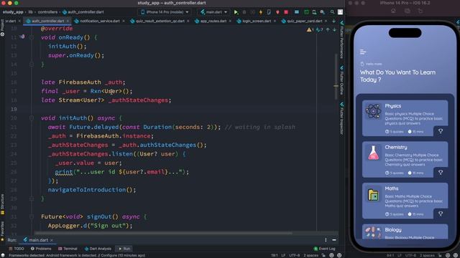Switch to login_screen.dart tab
This screenshot has width=460, height=258.
click(257, 21)
